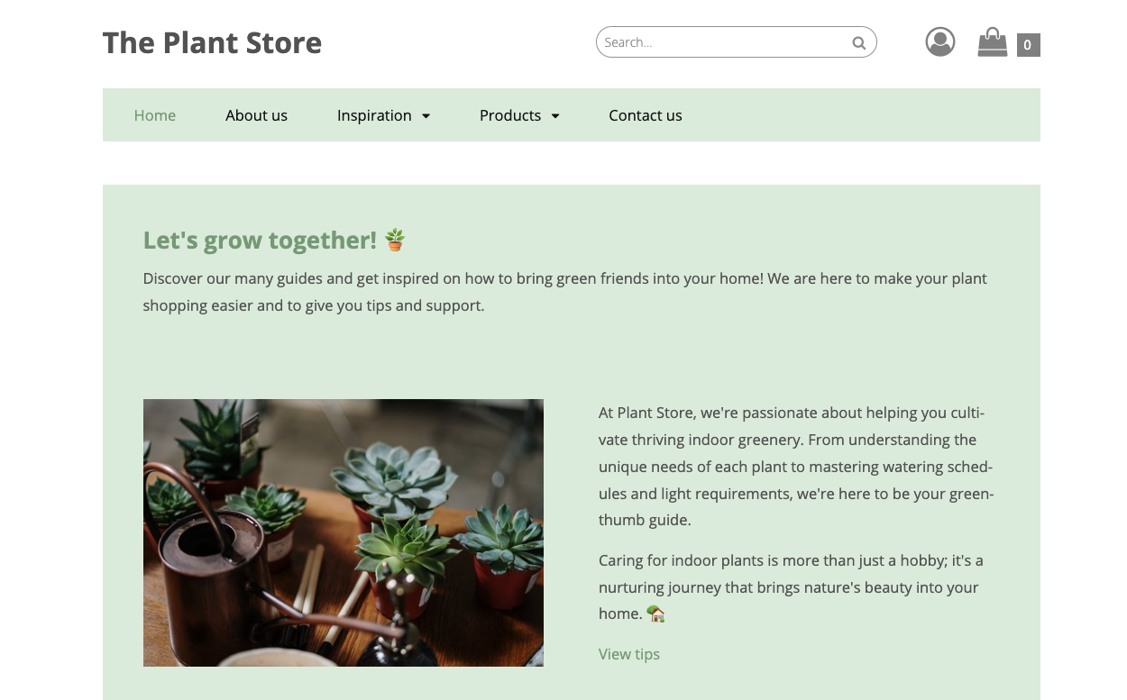Click the potted plant emoji in the heading
The width and height of the screenshot is (1127, 700).
tap(394, 239)
